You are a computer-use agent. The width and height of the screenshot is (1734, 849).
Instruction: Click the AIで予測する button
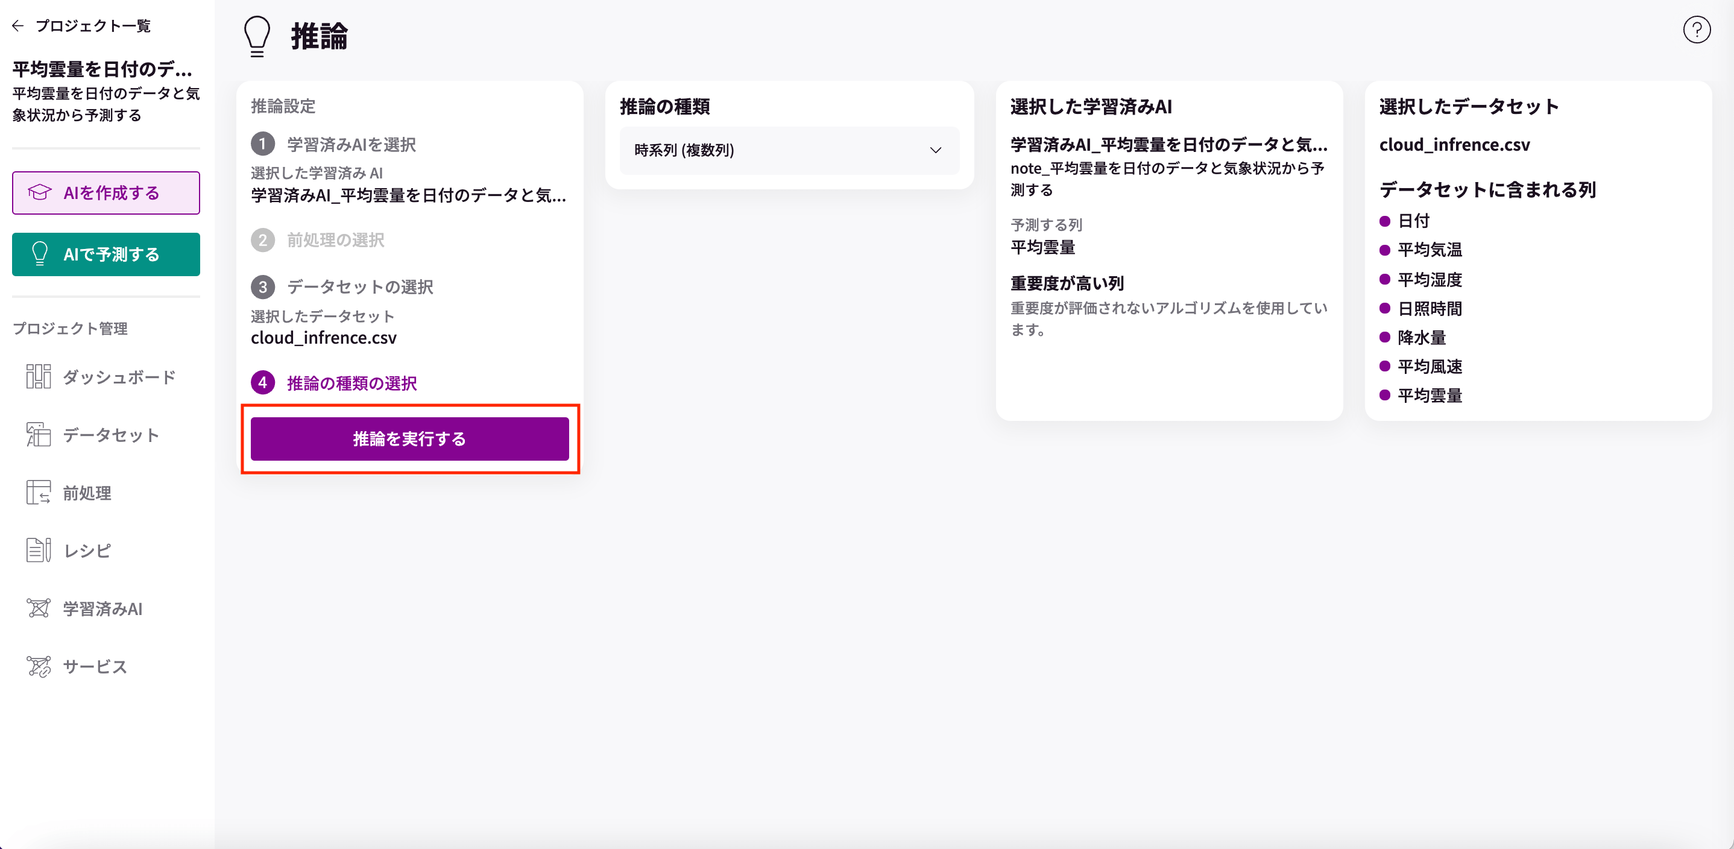coord(106,254)
